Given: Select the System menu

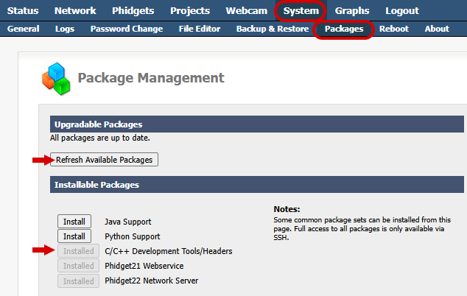Looking at the screenshot, I should (x=301, y=11).
